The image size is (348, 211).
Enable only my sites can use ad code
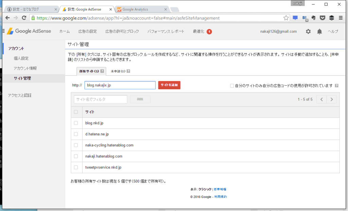click(232, 86)
